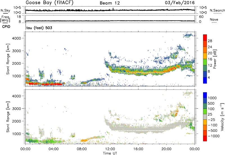The width and height of the screenshot is (225, 155).
Task: Click the 'Goose Bay (fitACF)' title text
Action: [49, 3]
